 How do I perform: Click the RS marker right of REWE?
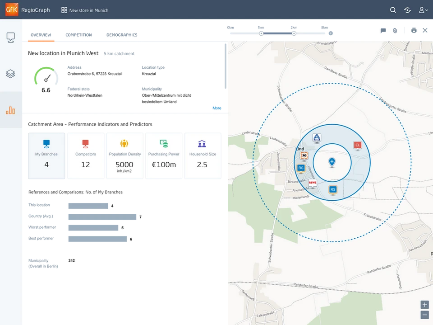[333, 190]
